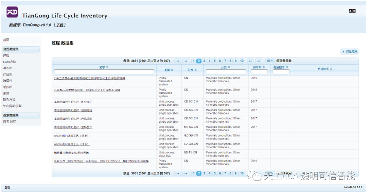Go to previous page using pager above table
Screen dimensions: 367x192
pyautogui.click(x=186, y=61)
